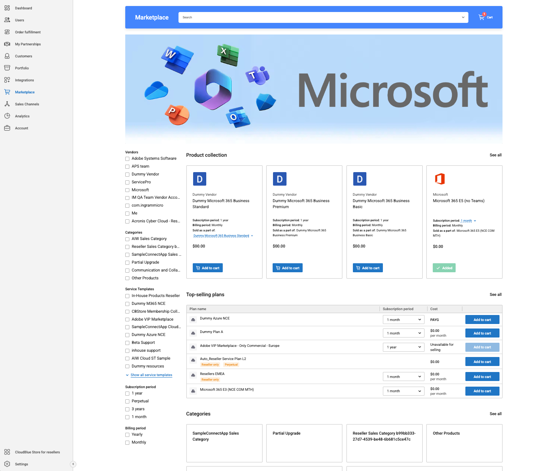Go to Users in the sidebar
Viewport: 552px width, 471px height.
(x=19, y=20)
